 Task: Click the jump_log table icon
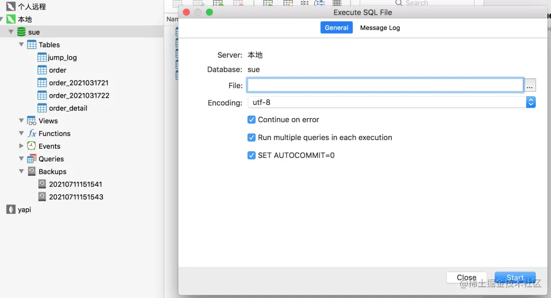(x=42, y=57)
